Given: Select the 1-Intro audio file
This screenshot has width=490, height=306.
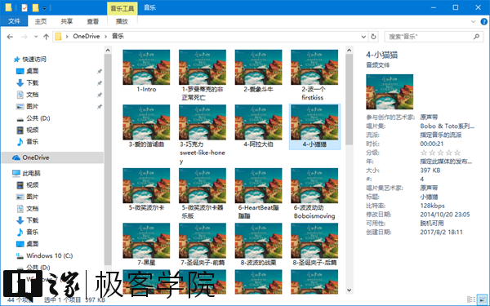Looking at the screenshot, I should pyautogui.click(x=146, y=71).
